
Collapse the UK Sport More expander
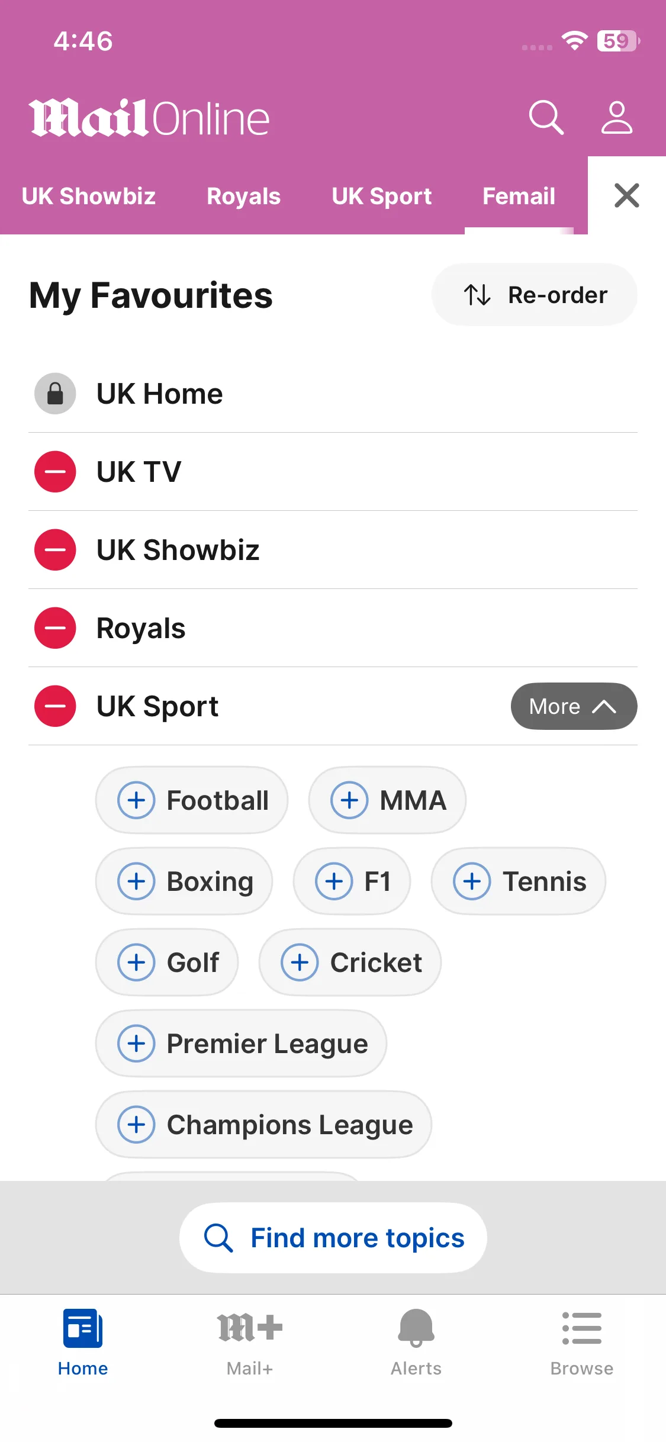574,706
